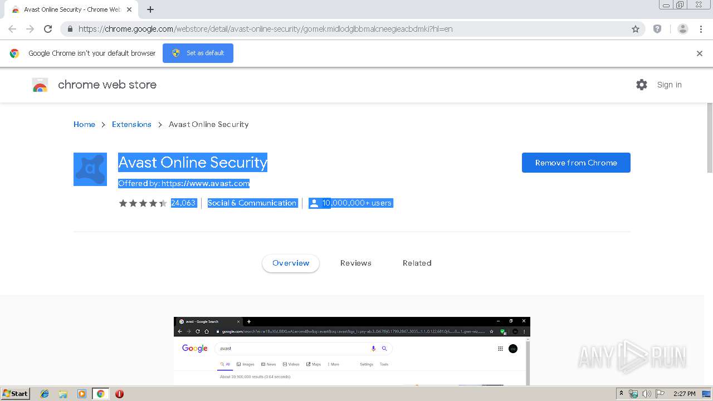Open Extensions breadcrumb link
The width and height of the screenshot is (713, 401).
point(131,124)
